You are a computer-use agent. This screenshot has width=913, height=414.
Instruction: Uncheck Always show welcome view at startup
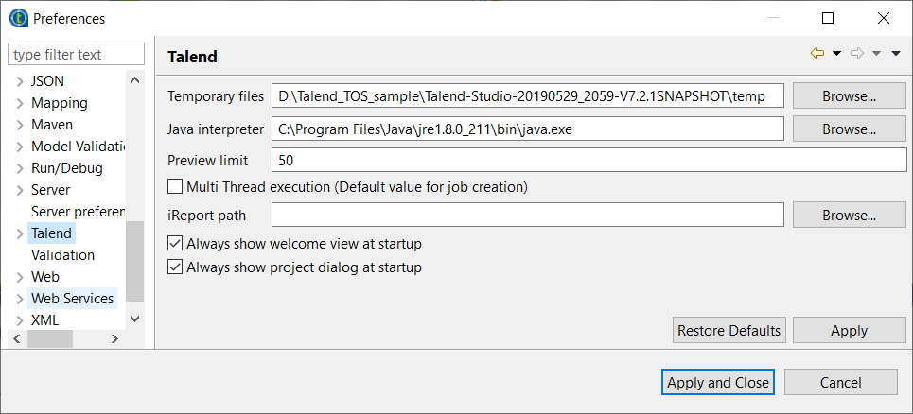175,244
